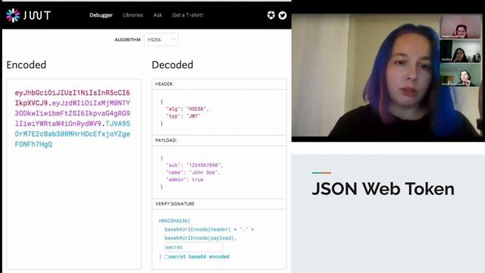485x273 pixels.
Task: Click the "typ": "JWT" header line
Action: 183,116
